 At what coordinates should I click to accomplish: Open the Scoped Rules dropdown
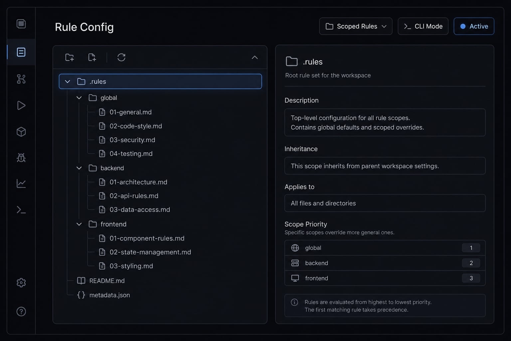click(356, 26)
